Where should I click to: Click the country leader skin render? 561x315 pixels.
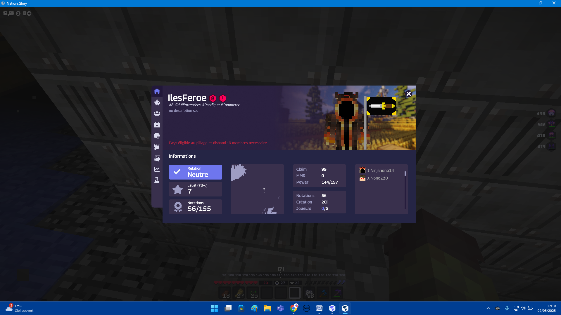(x=346, y=121)
